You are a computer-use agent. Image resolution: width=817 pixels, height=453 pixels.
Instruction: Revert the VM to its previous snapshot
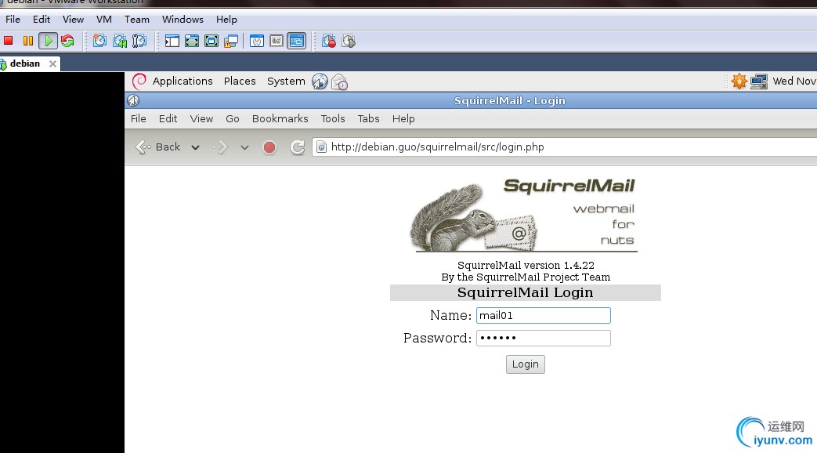[x=120, y=41]
